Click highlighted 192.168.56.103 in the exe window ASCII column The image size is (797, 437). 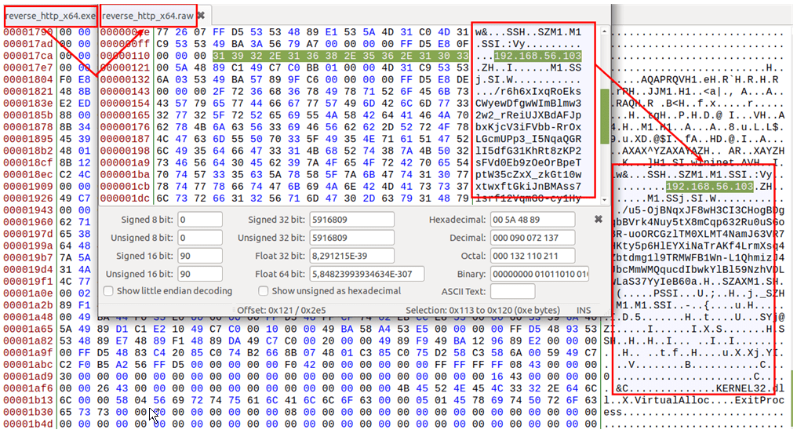[710, 187]
